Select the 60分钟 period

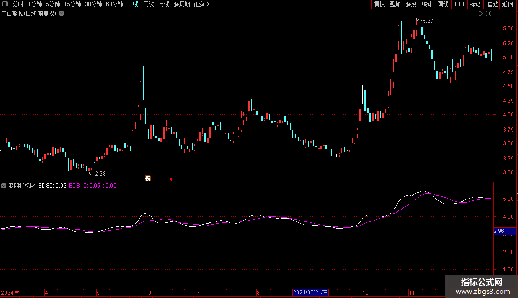coord(114,4)
